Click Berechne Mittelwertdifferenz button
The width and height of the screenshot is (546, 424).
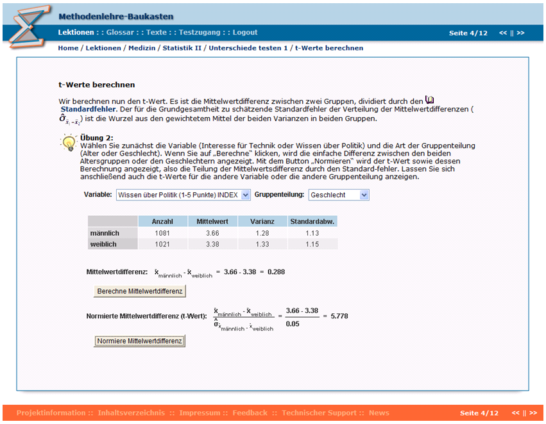click(140, 291)
